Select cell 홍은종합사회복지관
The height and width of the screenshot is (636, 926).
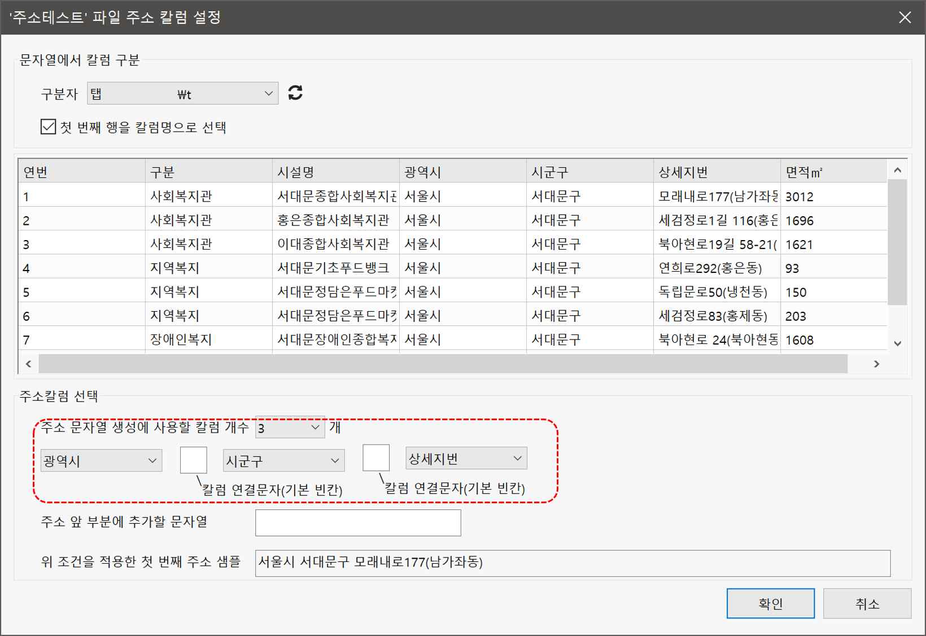[x=336, y=220]
